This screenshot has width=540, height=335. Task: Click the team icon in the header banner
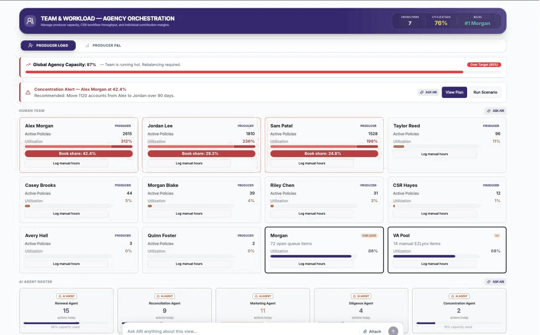pos(30,21)
